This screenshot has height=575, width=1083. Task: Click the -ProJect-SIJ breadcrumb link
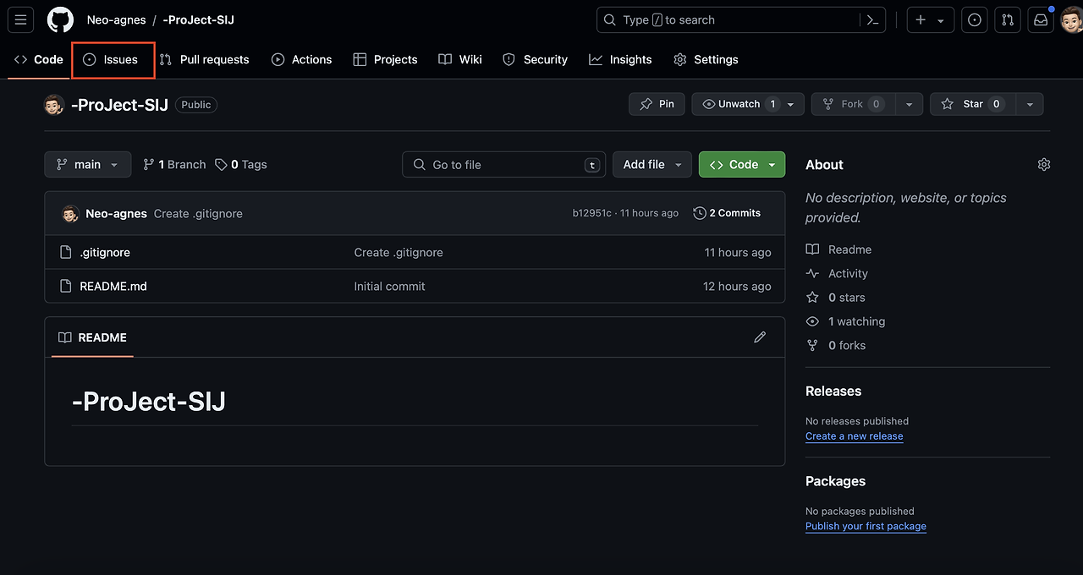tap(199, 19)
